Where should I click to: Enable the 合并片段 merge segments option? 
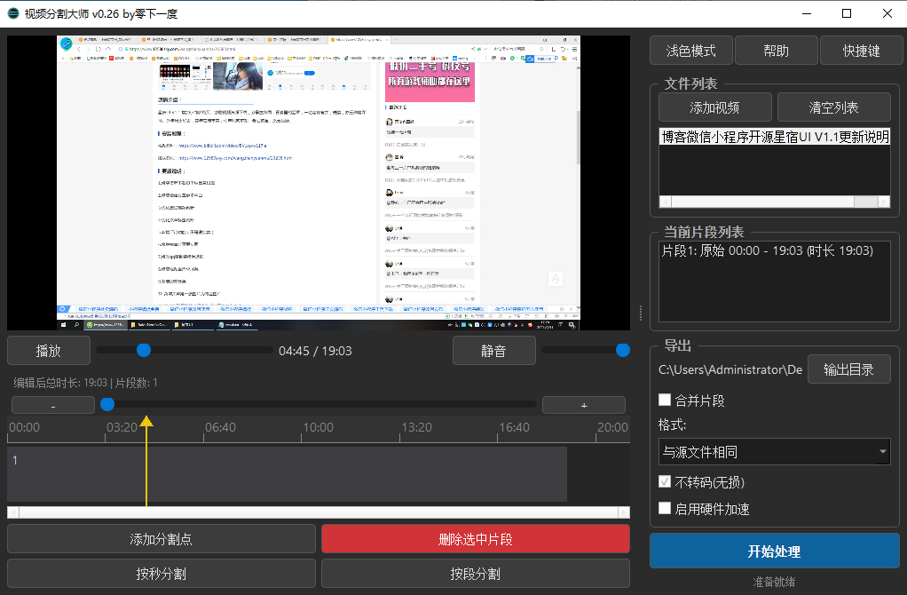[x=665, y=400]
